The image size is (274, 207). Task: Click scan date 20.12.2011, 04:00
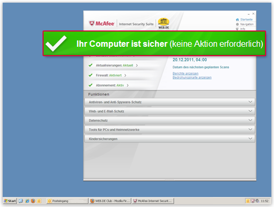(189, 60)
